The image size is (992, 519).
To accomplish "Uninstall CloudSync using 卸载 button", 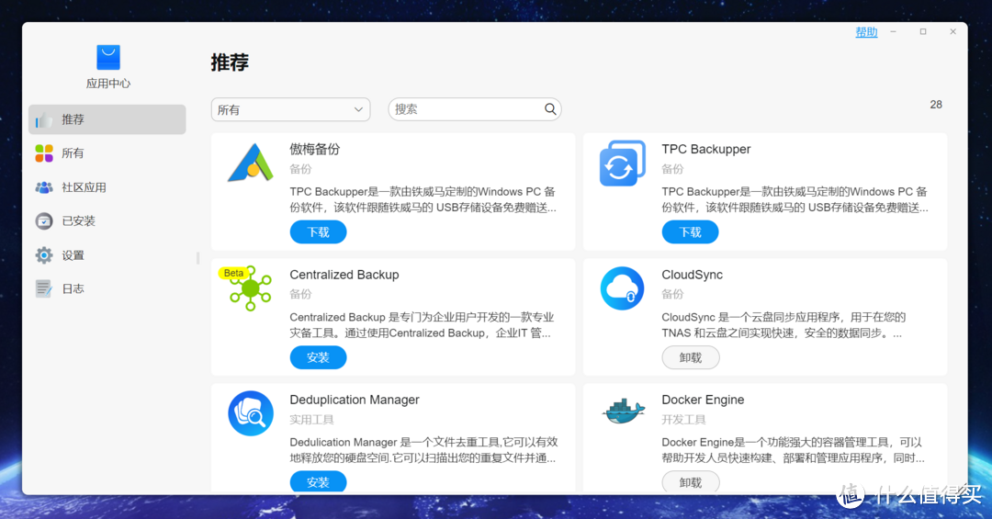I will pos(690,357).
